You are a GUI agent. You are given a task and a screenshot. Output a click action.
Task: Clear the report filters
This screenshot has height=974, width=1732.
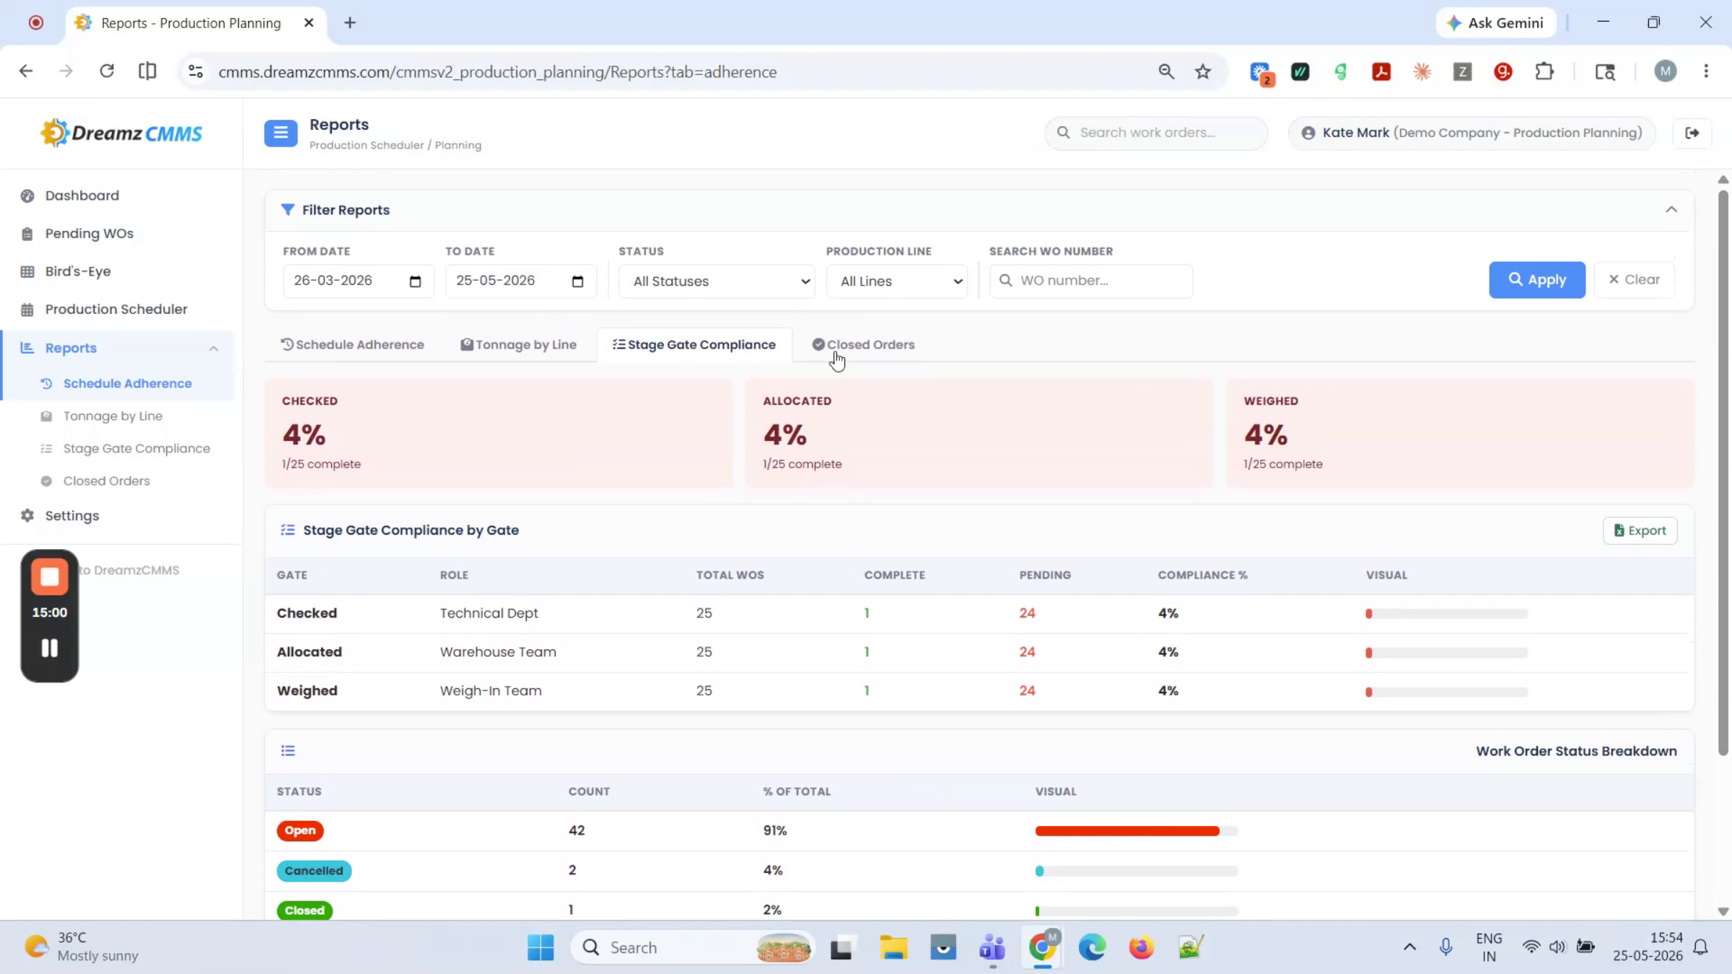point(1634,280)
